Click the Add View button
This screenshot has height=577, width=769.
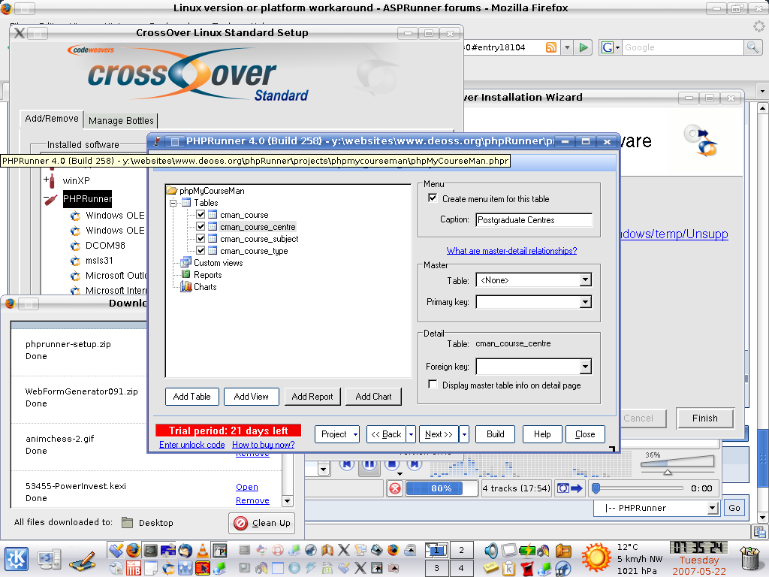(251, 397)
